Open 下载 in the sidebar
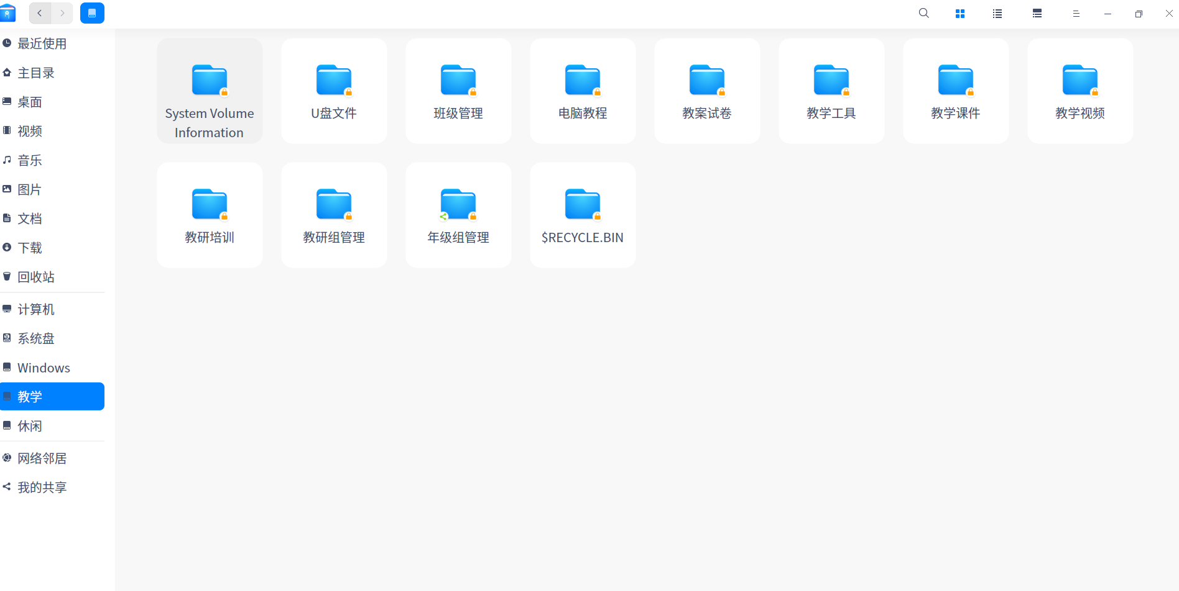 tap(52, 248)
